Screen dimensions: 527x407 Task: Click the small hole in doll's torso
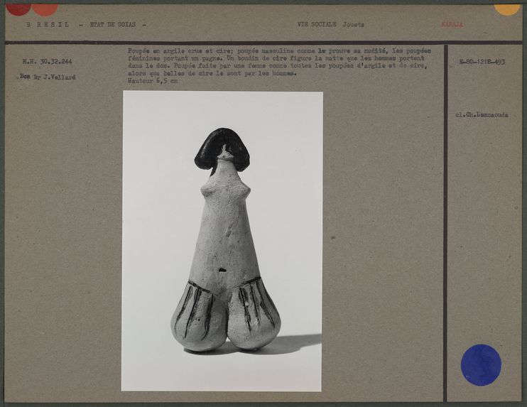click(x=222, y=270)
